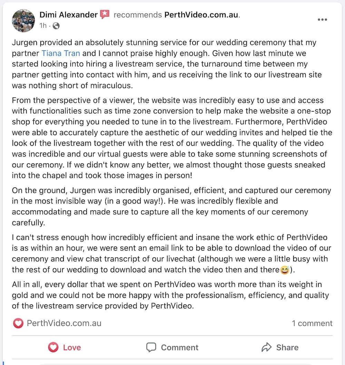This screenshot has height=365, width=345.
Task: Click the Dimi Alexander name link
Action: tap(68, 15)
